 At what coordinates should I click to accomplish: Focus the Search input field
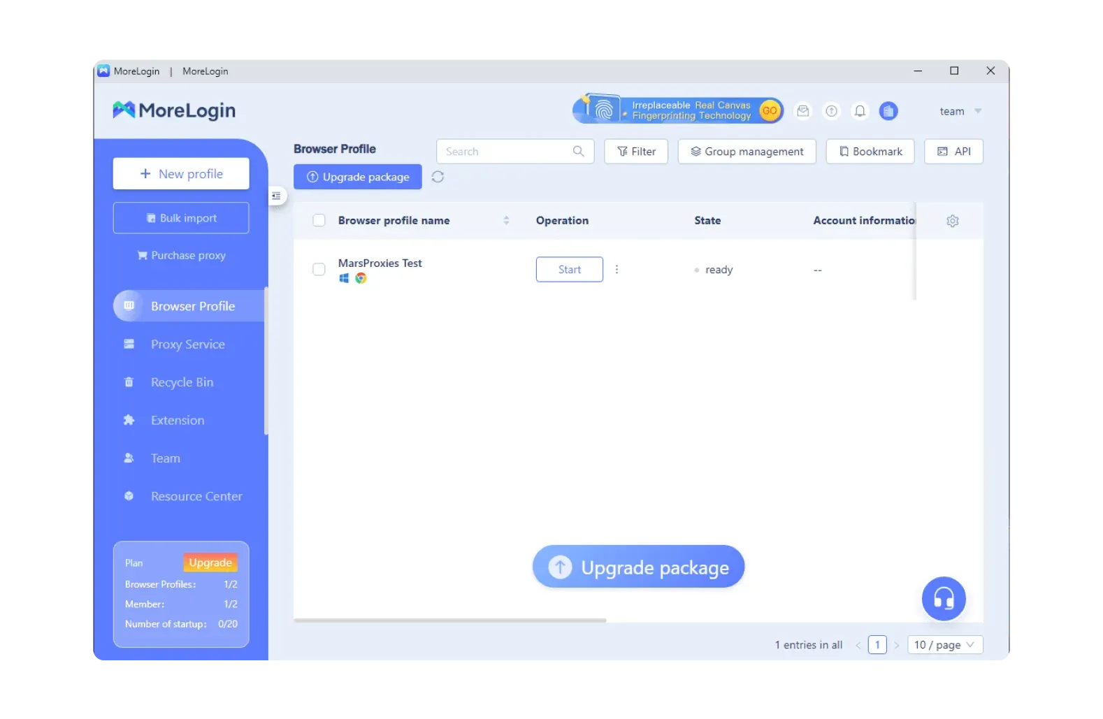coord(515,152)
